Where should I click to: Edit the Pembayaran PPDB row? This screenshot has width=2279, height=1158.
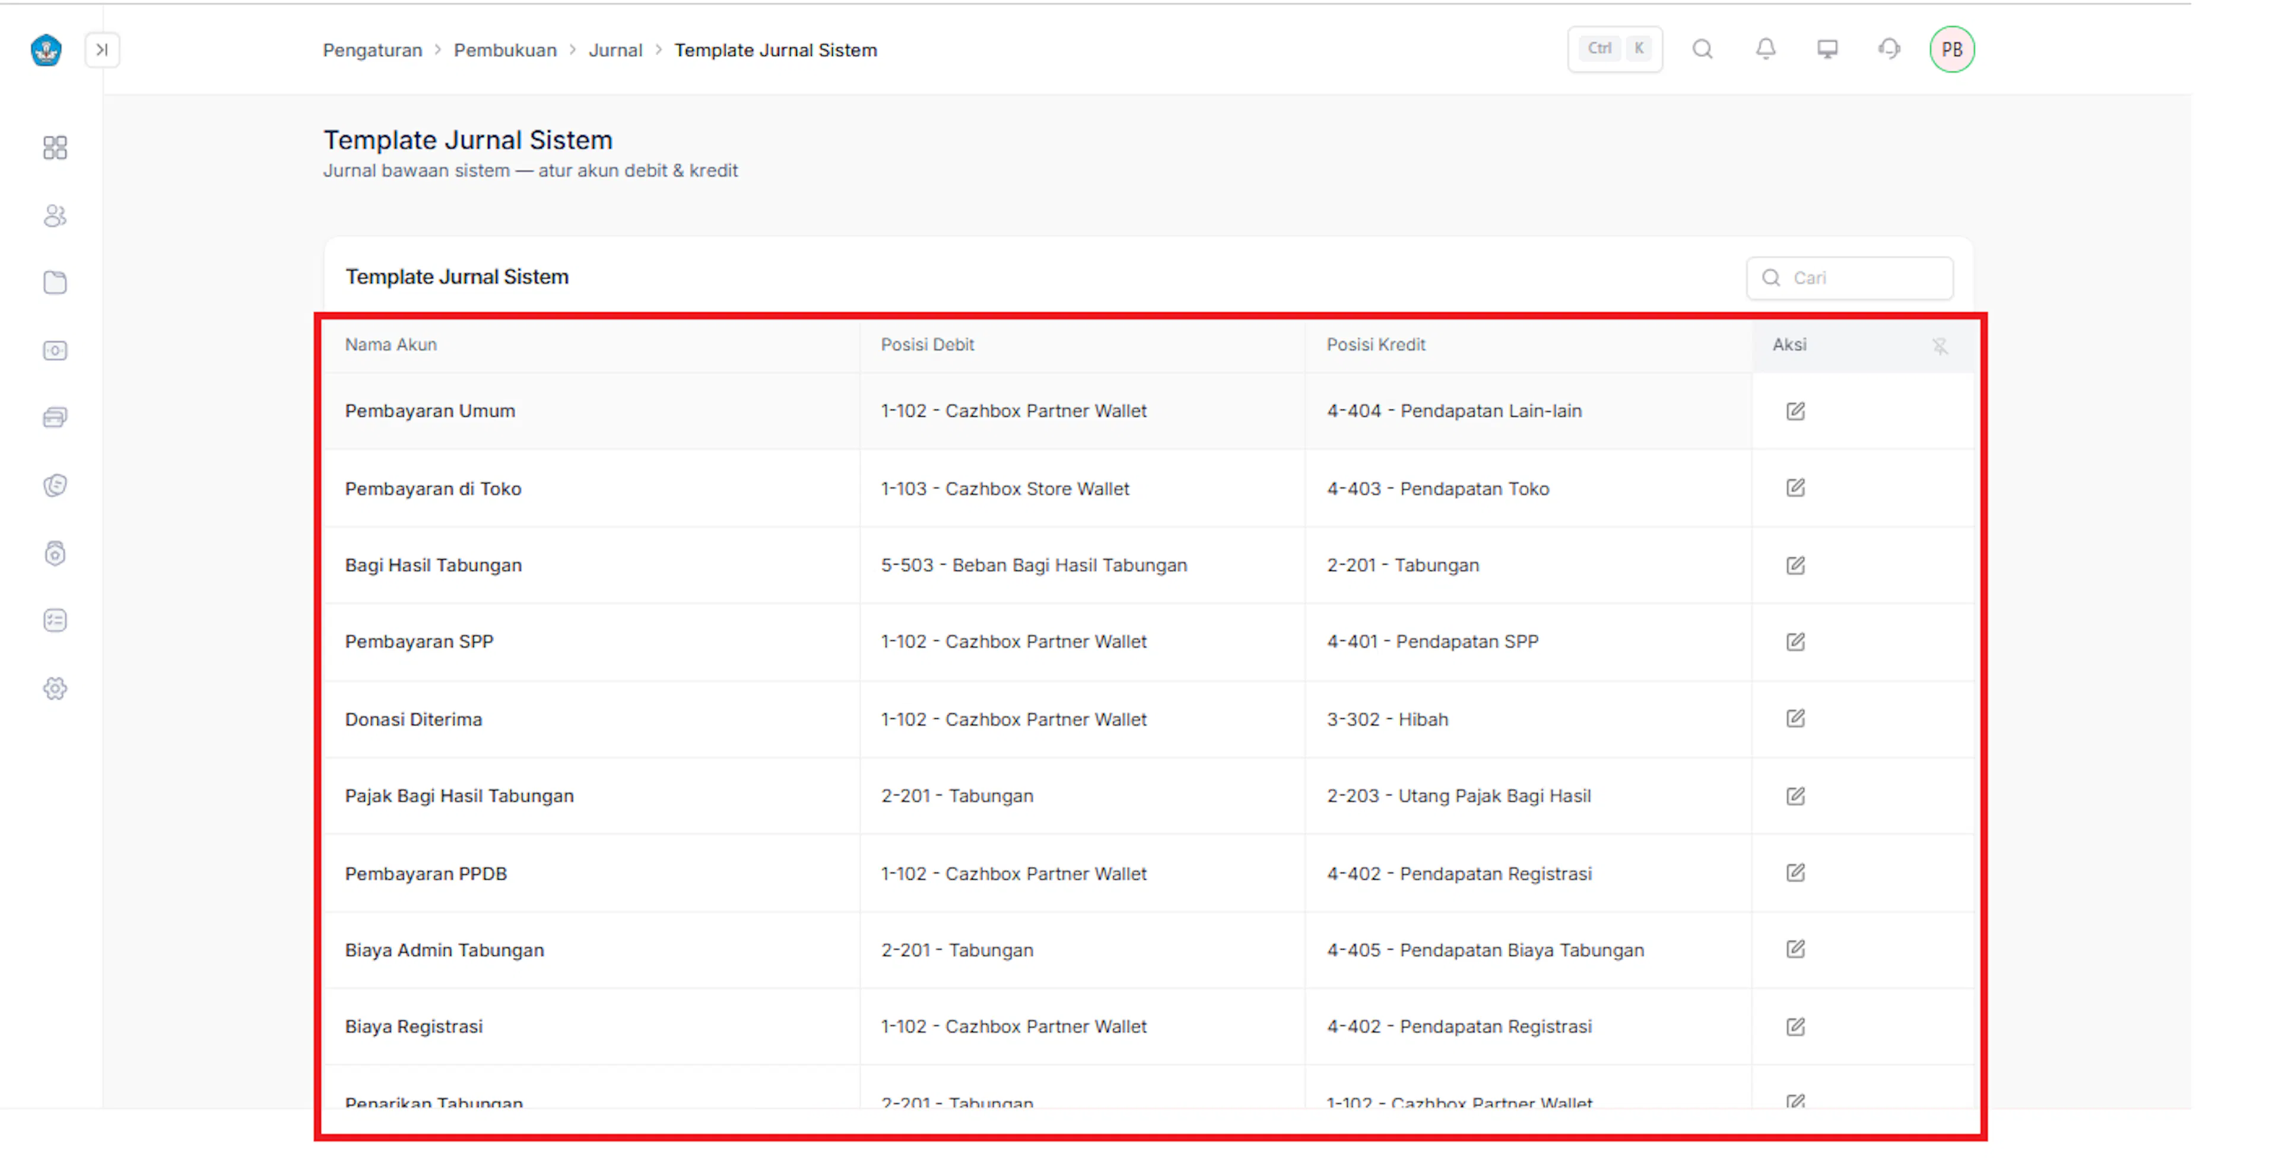(x=1795, y=873)
